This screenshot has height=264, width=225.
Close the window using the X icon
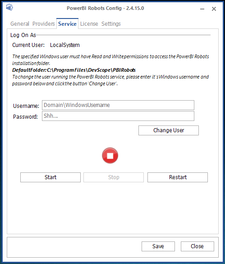pyautogui.click(x=214, y=9)
